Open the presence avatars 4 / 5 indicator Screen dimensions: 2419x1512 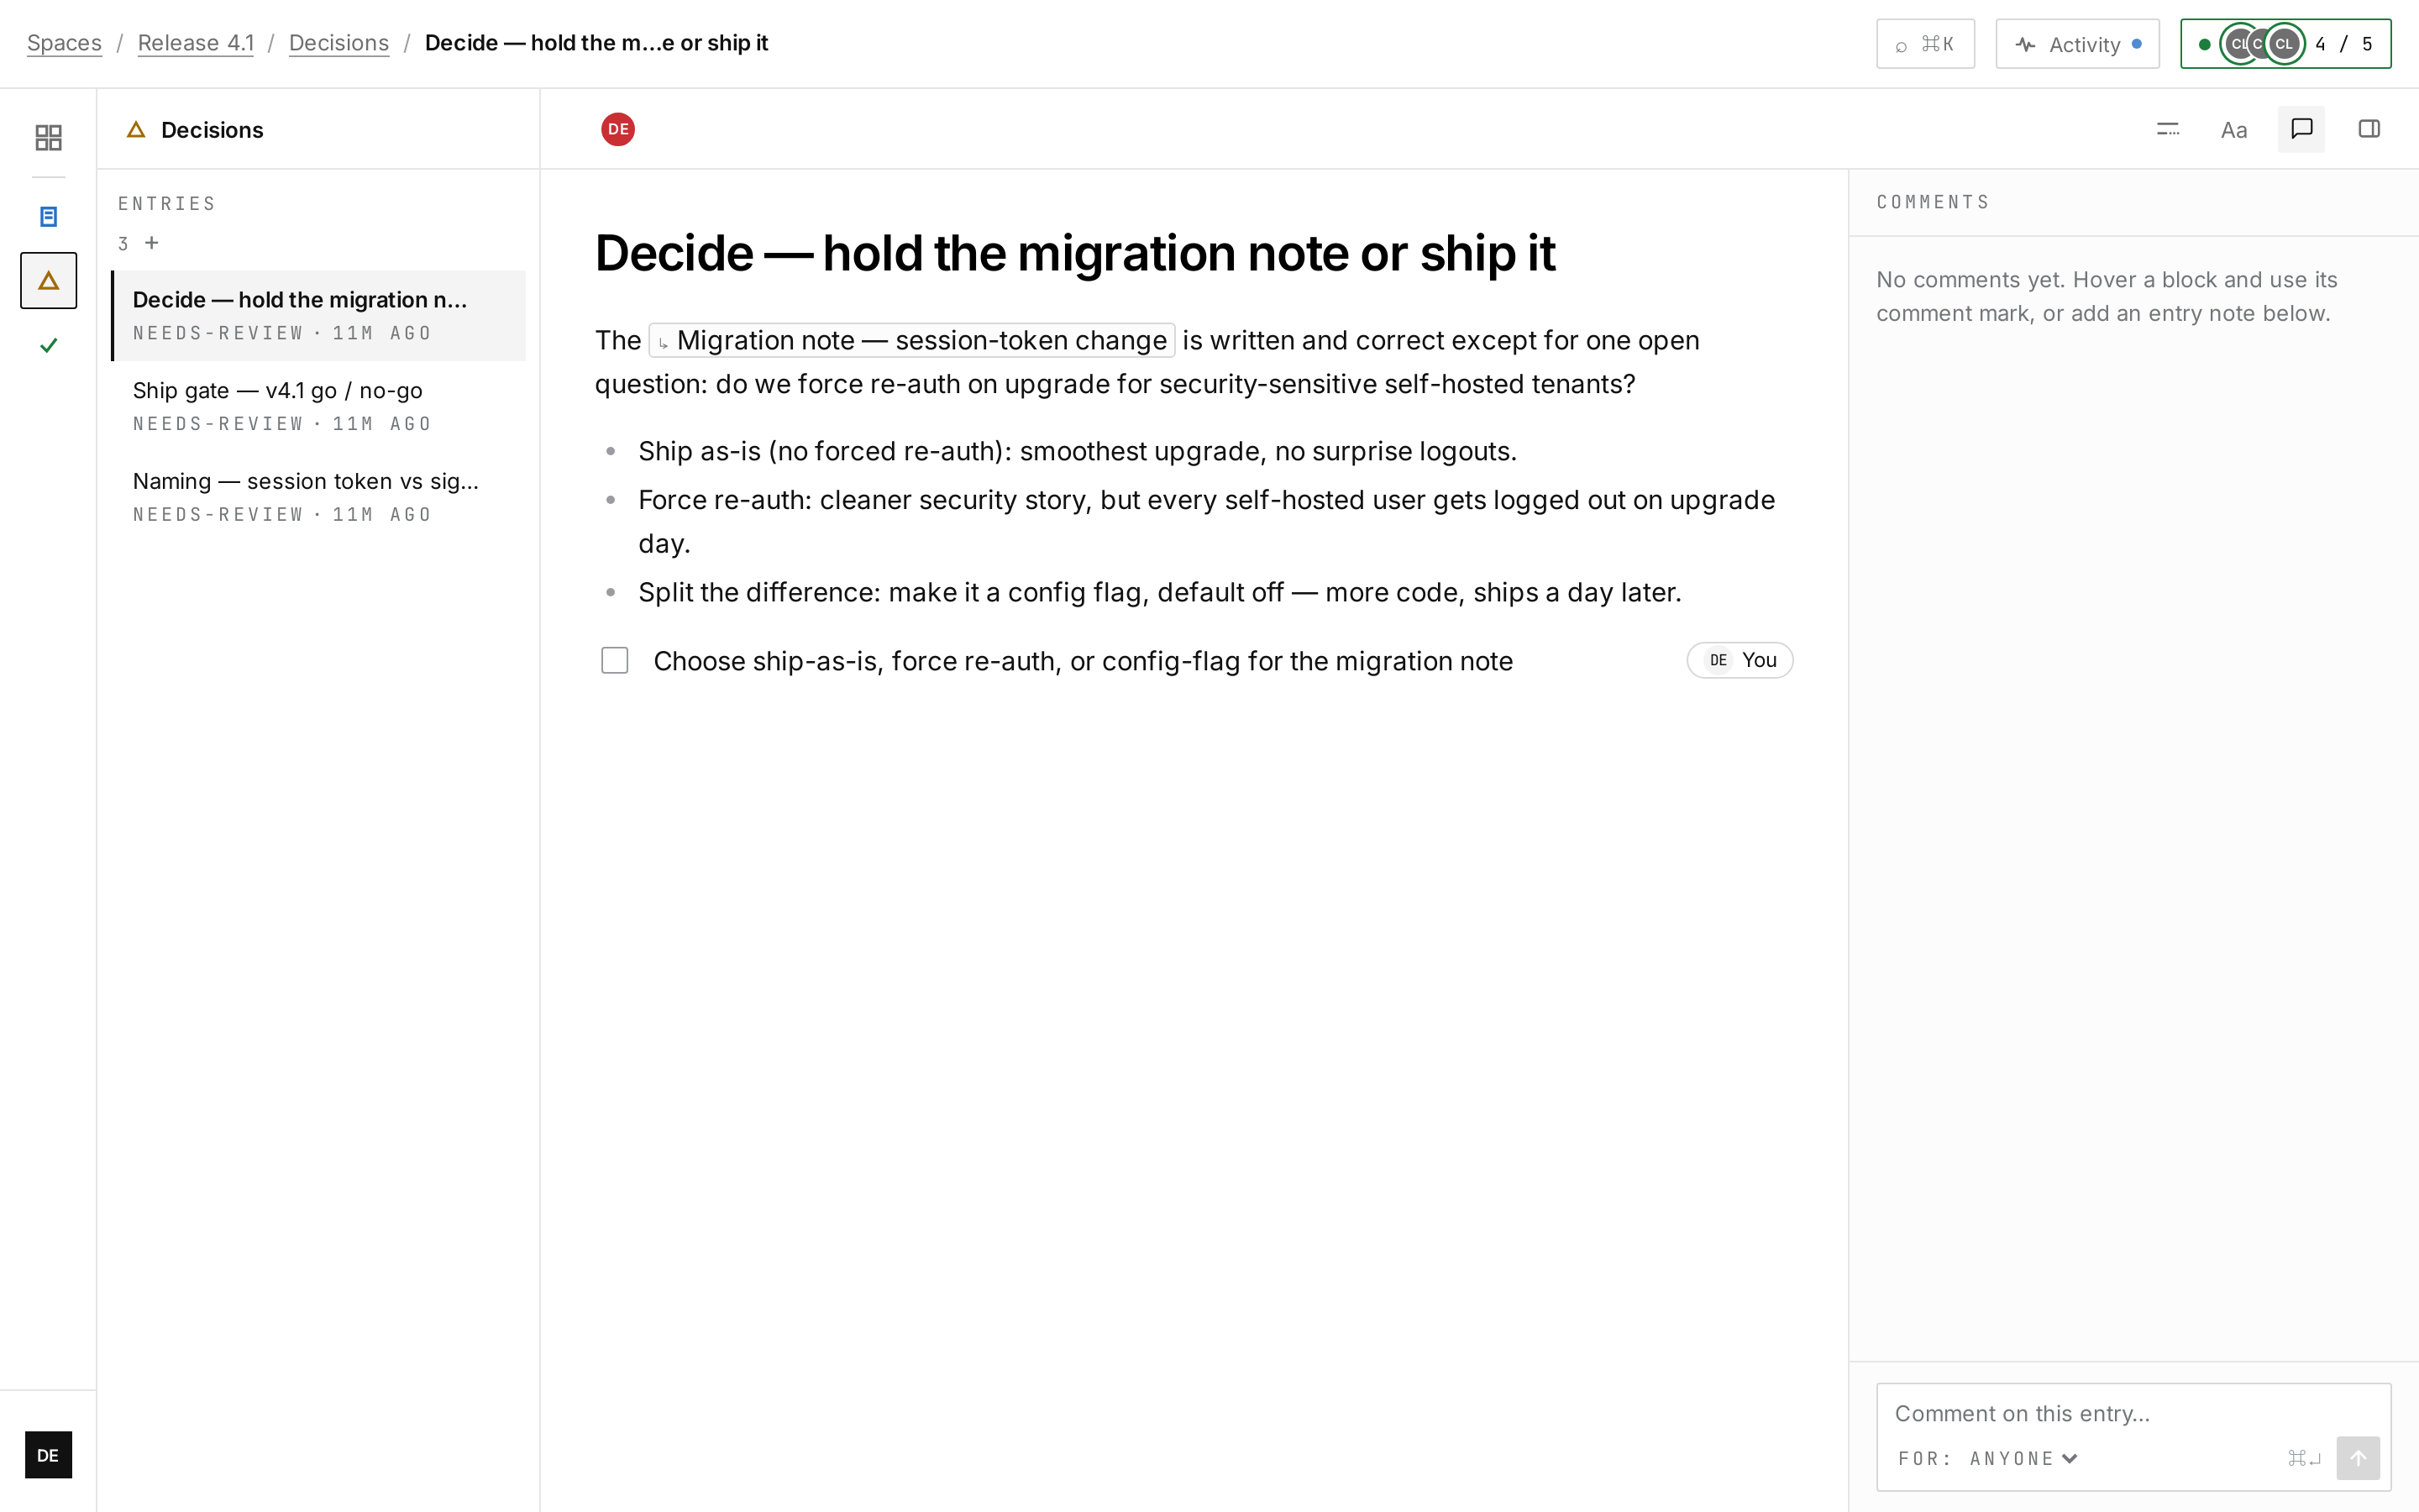pos(2286,44)
